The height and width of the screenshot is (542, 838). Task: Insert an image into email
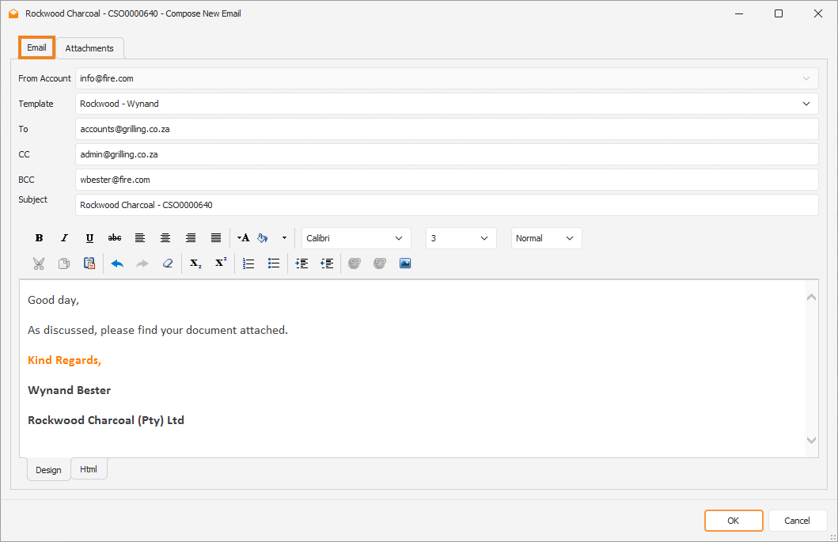(405, 263)
